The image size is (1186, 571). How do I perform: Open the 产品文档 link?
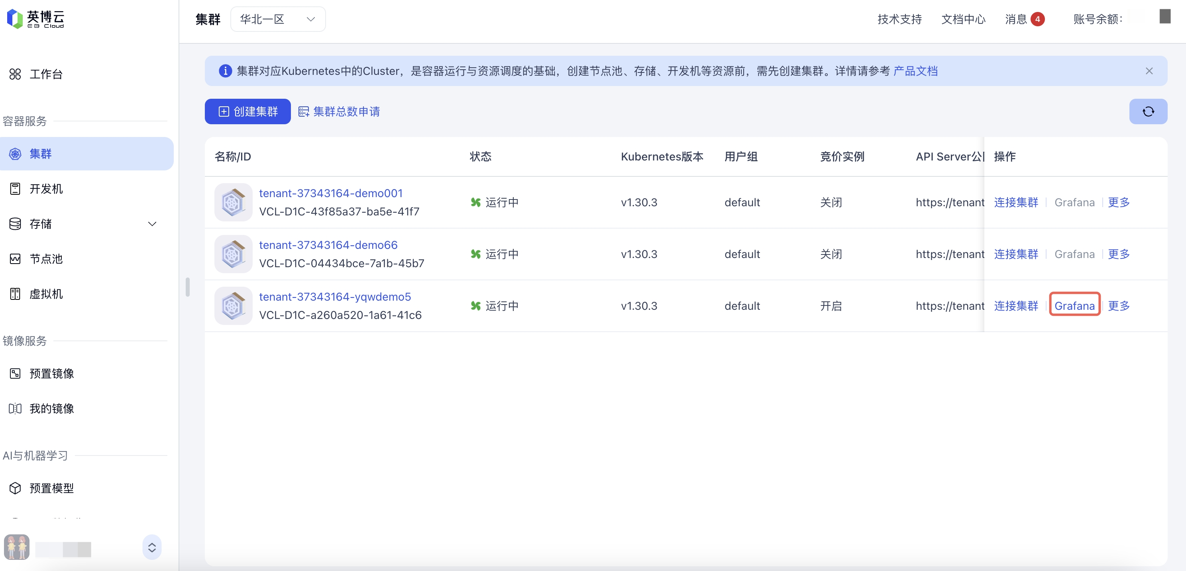915,71
